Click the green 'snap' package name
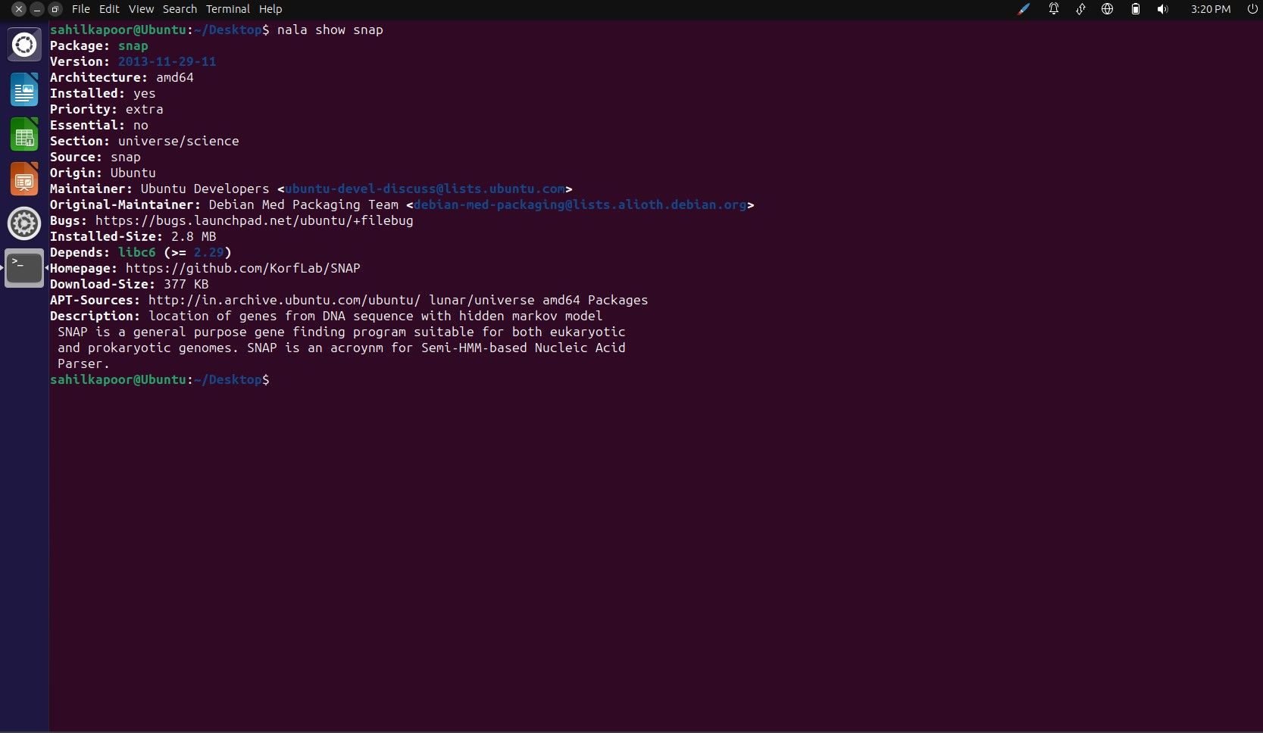Screen dimensions: 1263x733 [133, 45]
